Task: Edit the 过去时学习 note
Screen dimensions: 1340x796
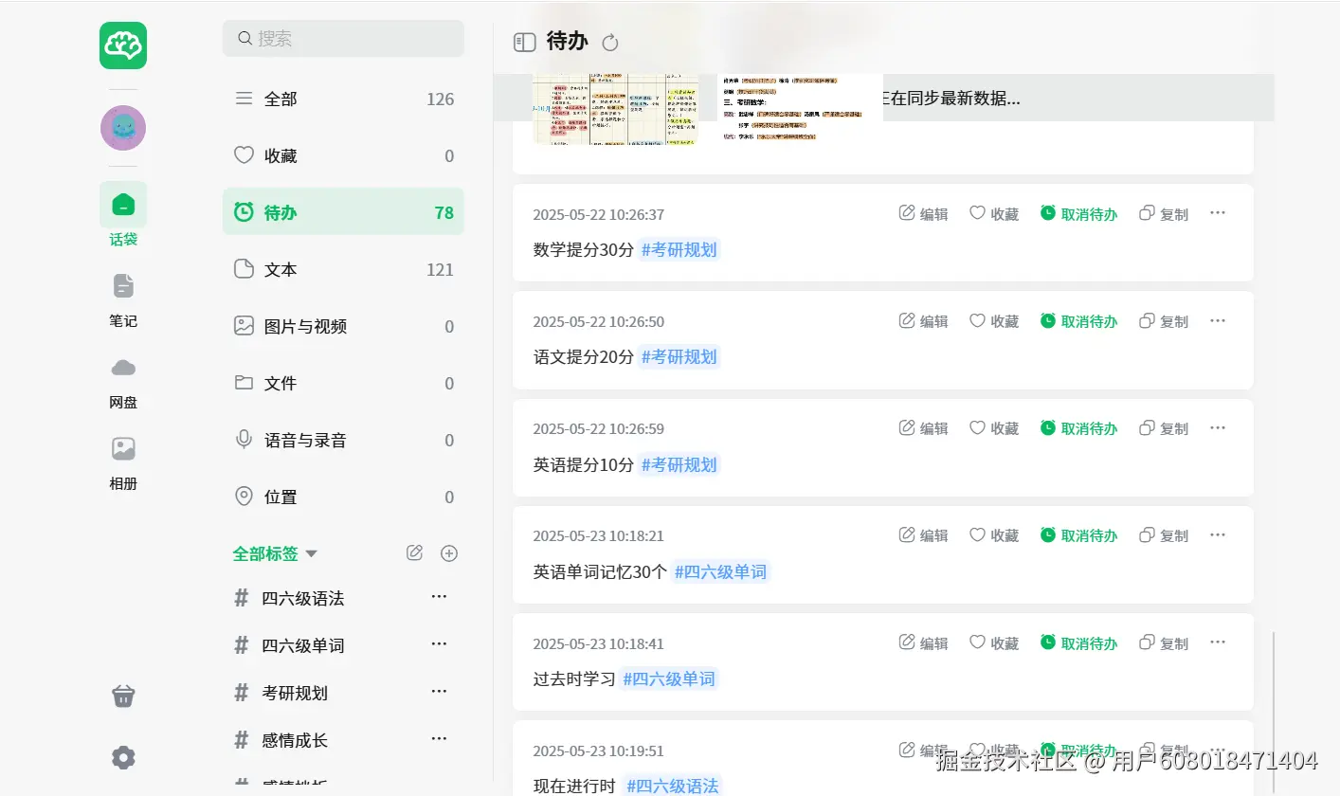Action: [923, 643]
